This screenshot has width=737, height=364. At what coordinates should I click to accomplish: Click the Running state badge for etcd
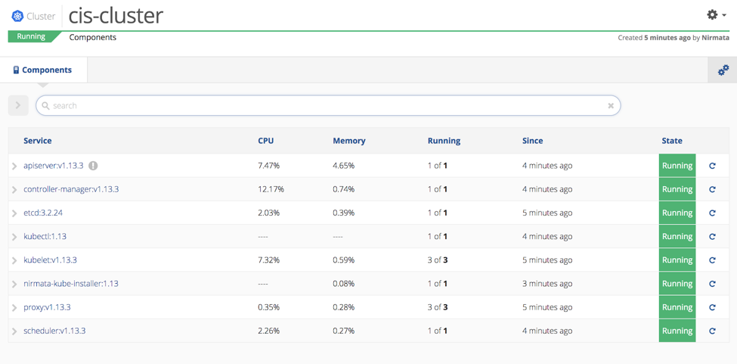(x=677, y=213)
